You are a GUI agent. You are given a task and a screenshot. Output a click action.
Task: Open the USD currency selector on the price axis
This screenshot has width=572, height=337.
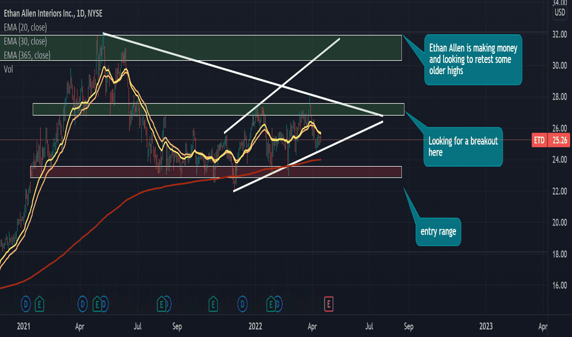560,13
